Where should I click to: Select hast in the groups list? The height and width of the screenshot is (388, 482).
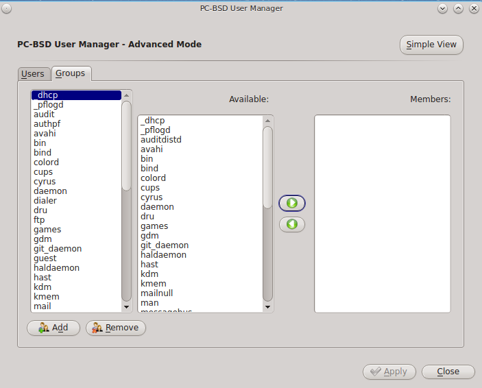click(76, 278)
